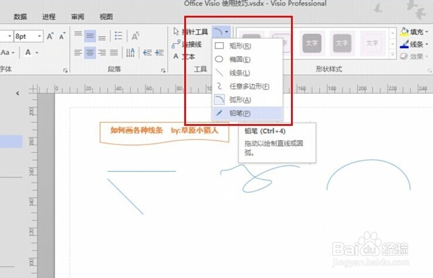
Task: Select the 文本 text tool
Action: (184, 57)
